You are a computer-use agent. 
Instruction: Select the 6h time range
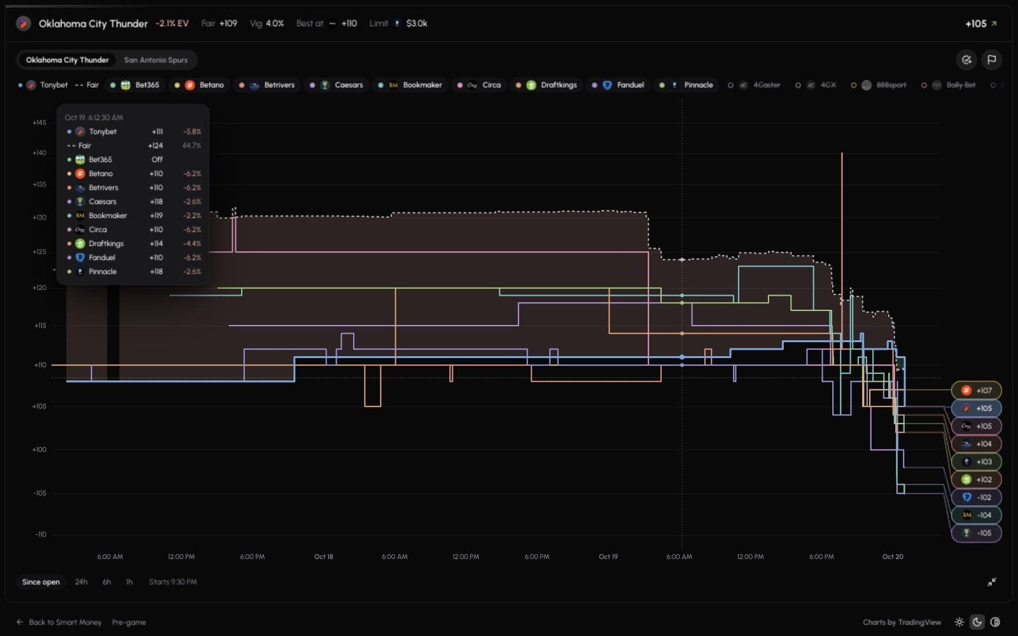(x=107, y=582)
